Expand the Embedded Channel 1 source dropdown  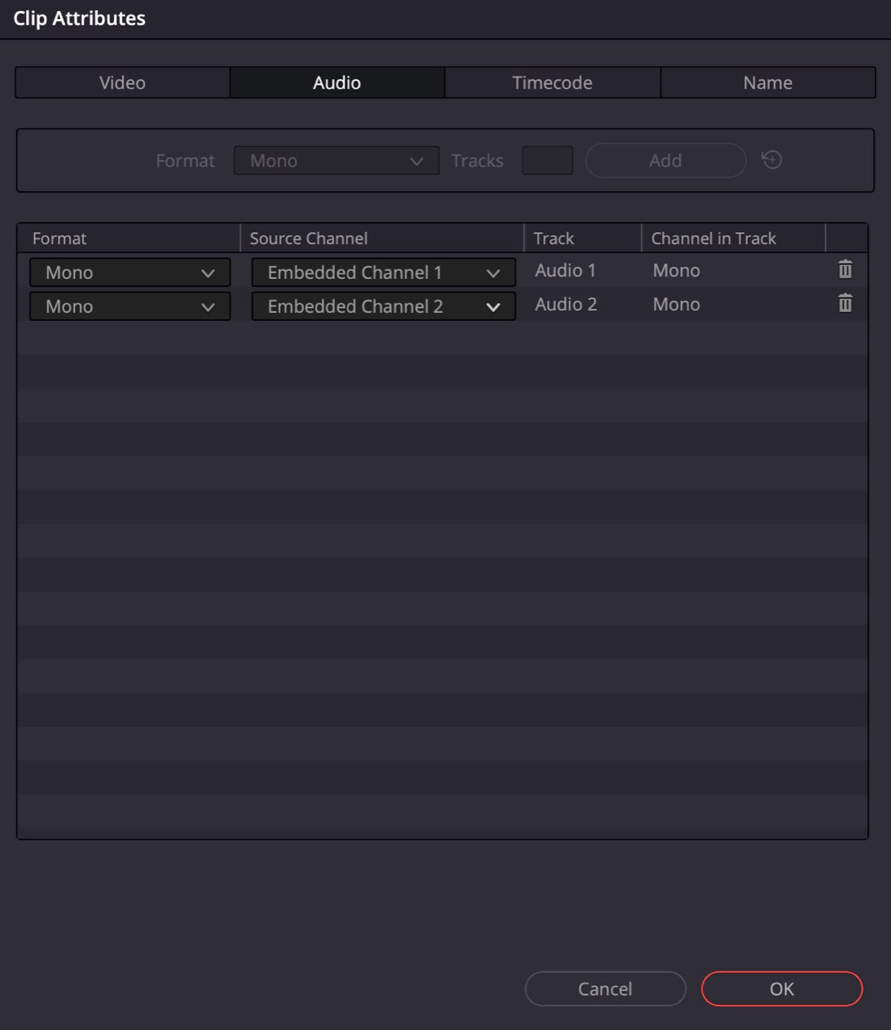383,273
